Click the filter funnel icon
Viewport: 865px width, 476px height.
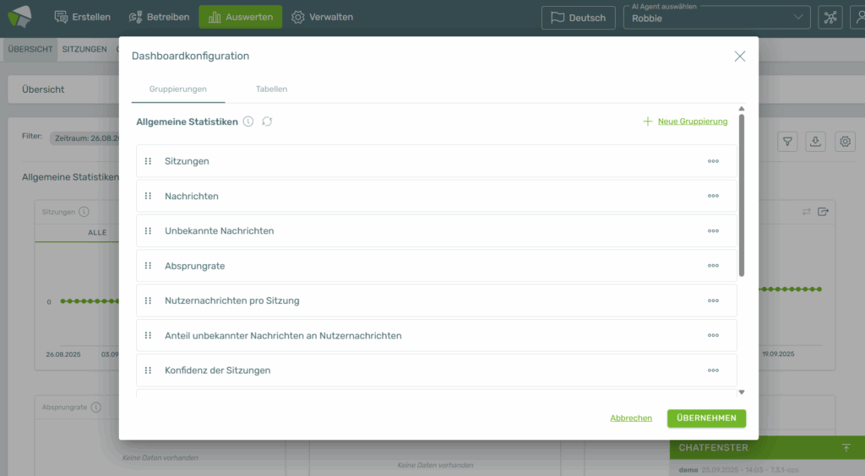pos(787,142)
